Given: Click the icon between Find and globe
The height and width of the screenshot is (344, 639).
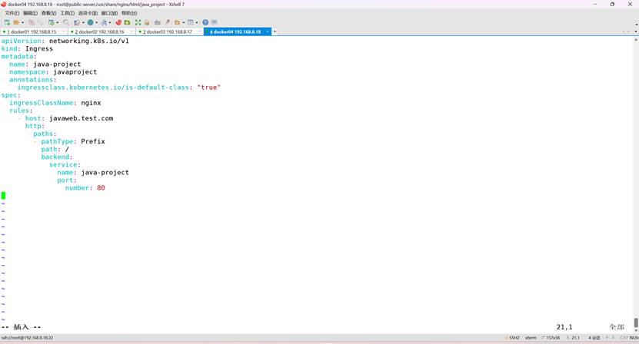Looking at the screenshot, I should (77, 22).
